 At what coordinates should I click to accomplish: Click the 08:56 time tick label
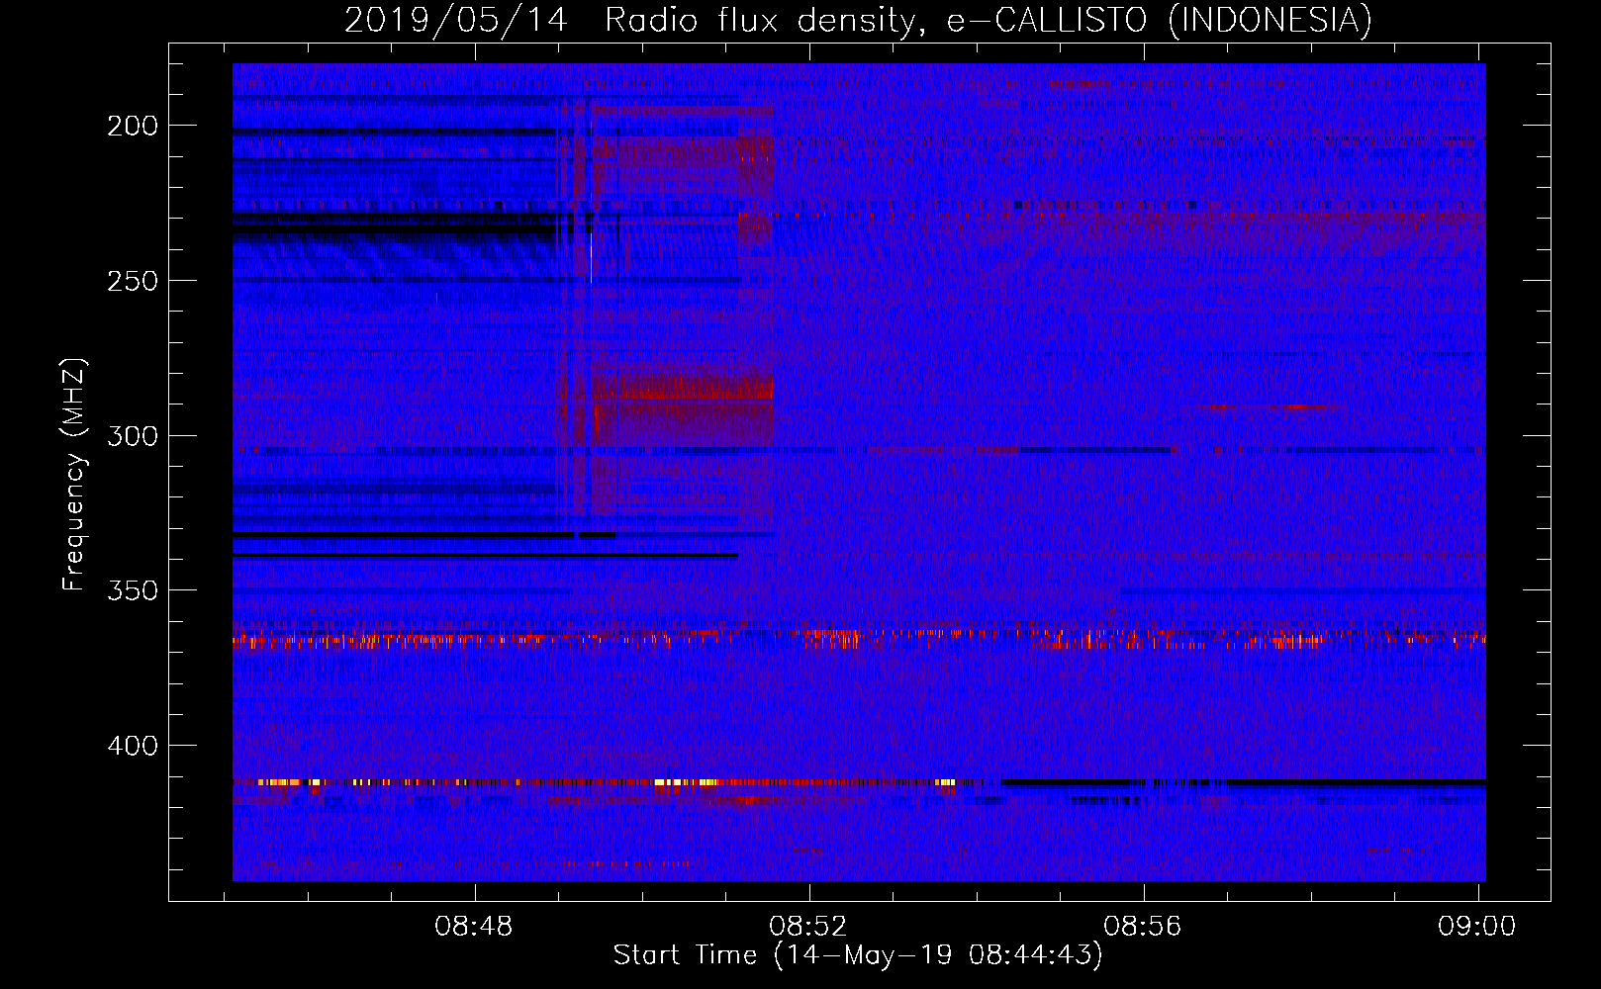(1143, 926)
